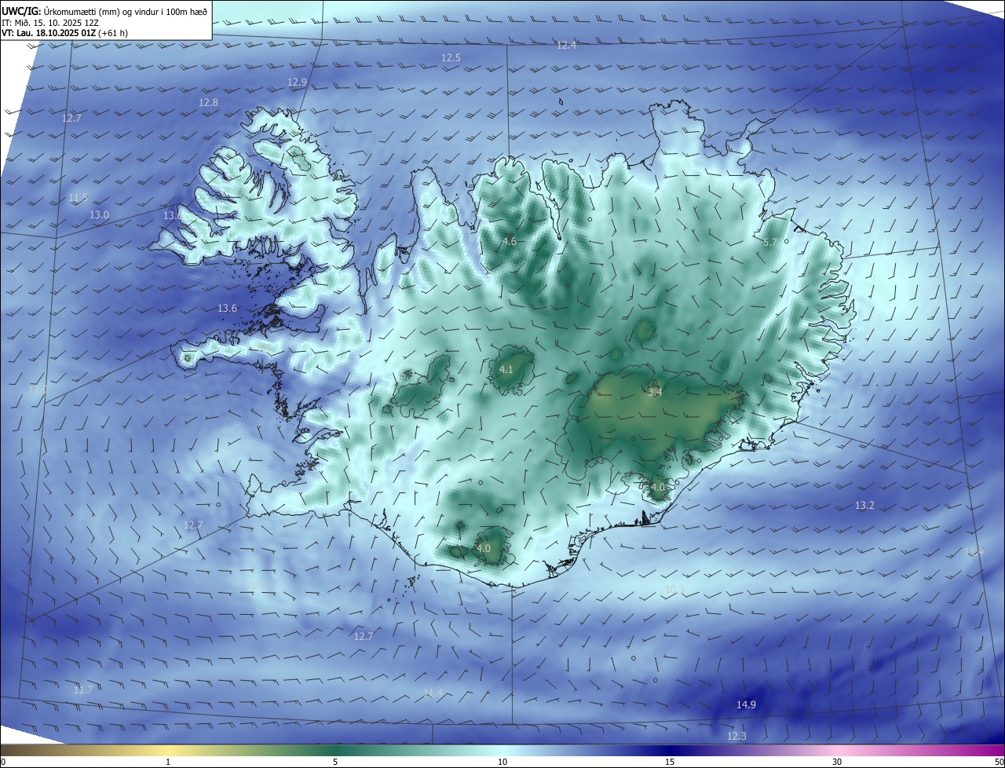Screen dimensions: 1005x768
Task: Click the colour scale tick labelled 10
Action: (x=502, y=763)
